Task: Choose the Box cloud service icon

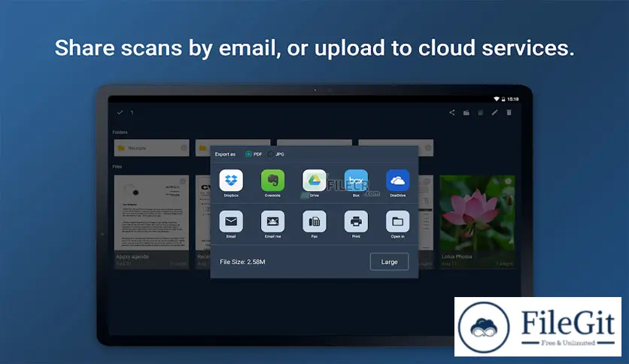Action: (x=356, y=180)
